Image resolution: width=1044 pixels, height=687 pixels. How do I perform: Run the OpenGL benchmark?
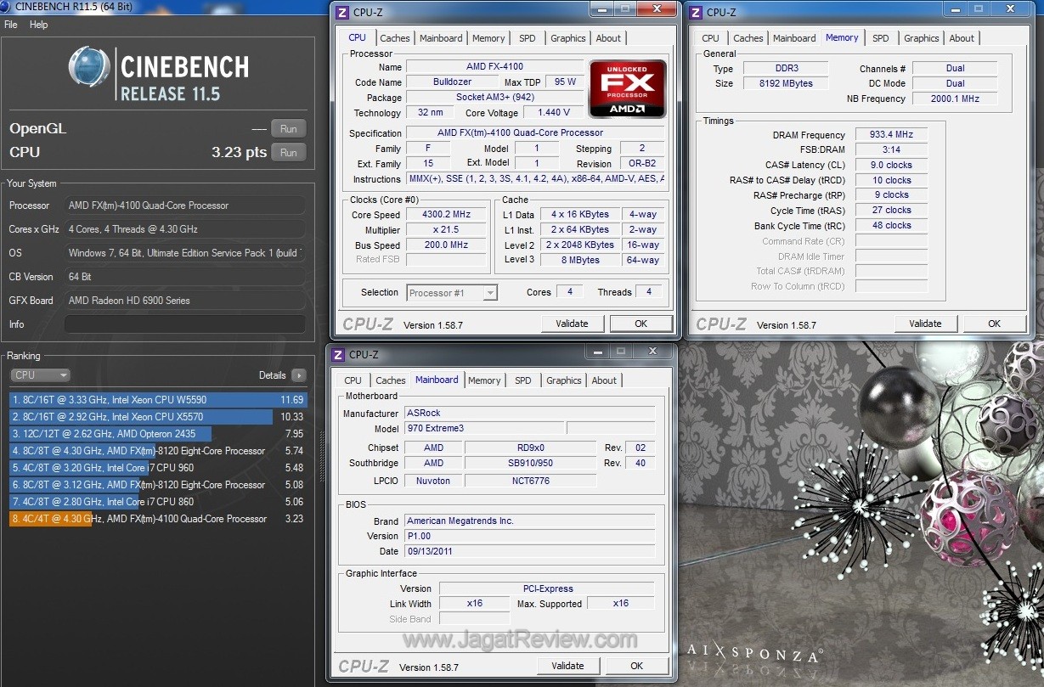click(288, 129)
